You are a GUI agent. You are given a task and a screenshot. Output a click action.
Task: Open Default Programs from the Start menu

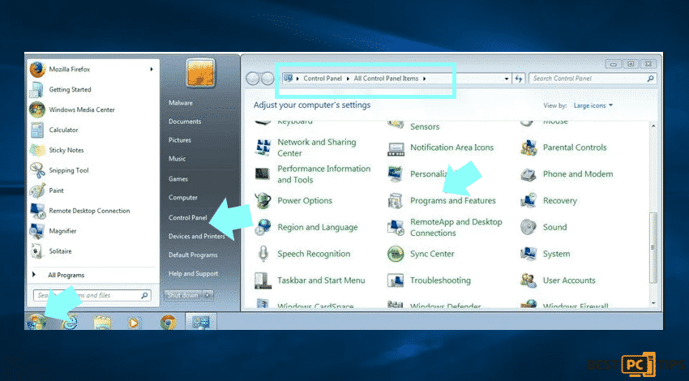[x=193, y=255]
